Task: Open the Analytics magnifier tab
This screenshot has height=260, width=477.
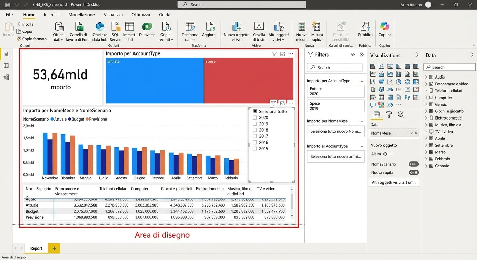Action: [x=401, y=115]
